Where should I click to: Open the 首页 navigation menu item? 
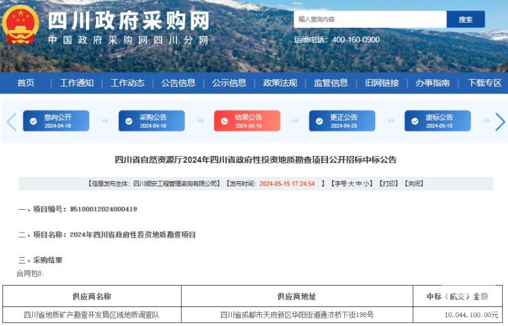[x=26, y=83]
